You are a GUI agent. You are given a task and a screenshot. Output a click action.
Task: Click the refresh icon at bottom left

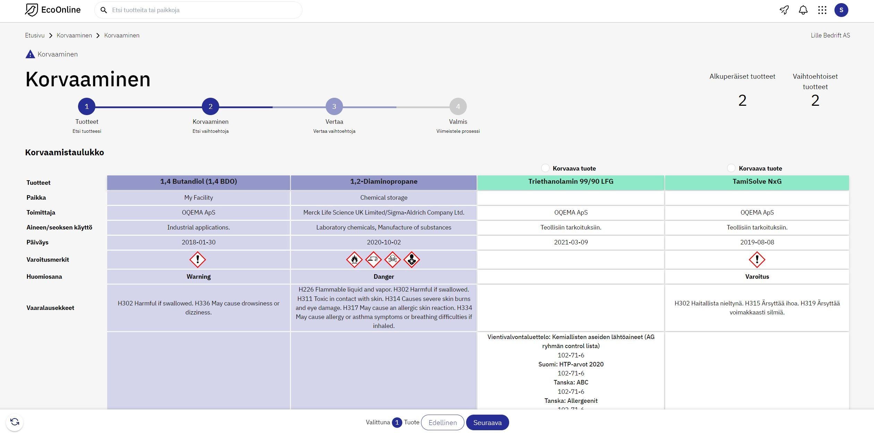point(15,422)
